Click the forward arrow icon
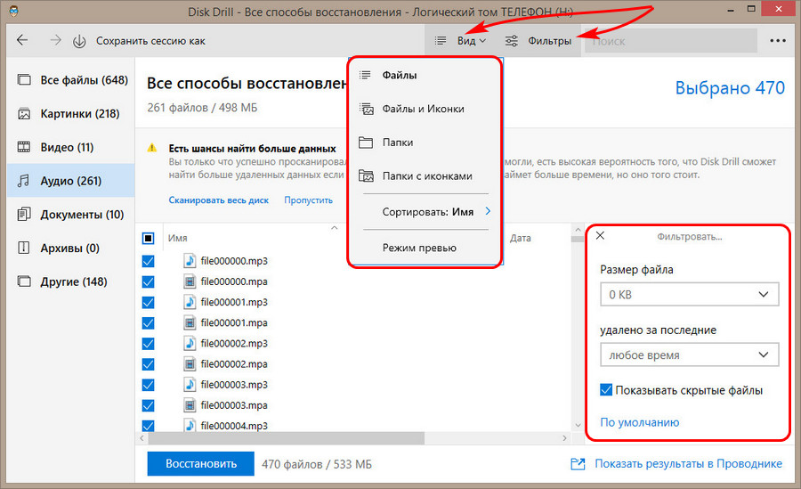This screenshot has height=489, width=801. [x=55, y=40]
